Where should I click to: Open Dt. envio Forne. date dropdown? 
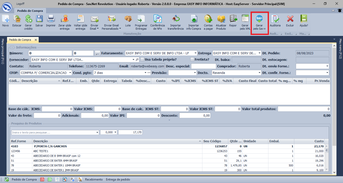(327, 66)
